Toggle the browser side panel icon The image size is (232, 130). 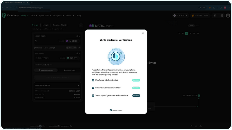click(220, 8)
